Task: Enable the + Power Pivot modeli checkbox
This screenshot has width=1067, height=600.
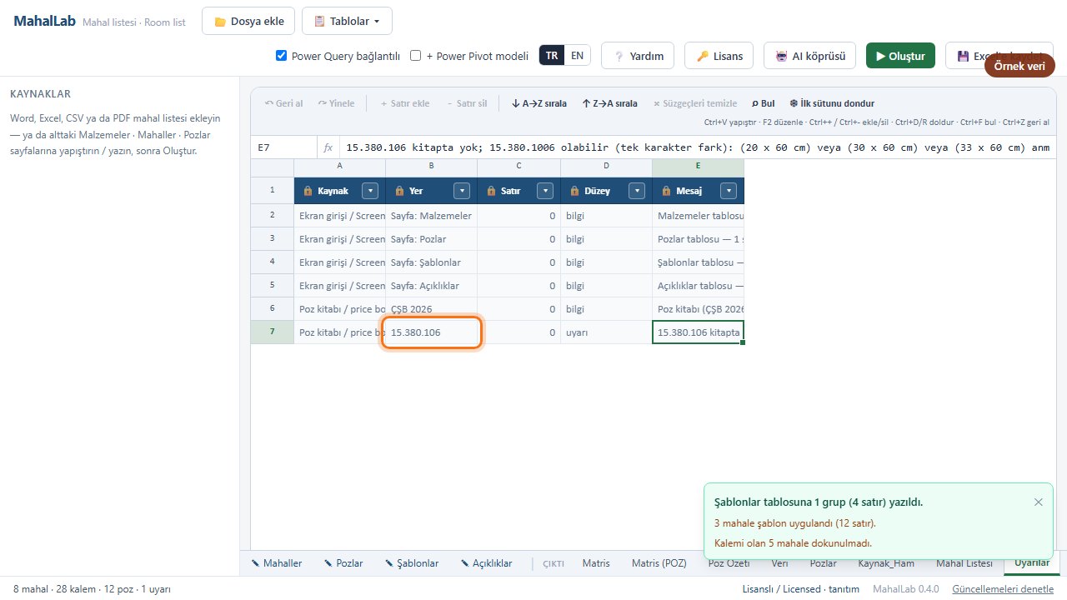Action: tap(416, 56)
